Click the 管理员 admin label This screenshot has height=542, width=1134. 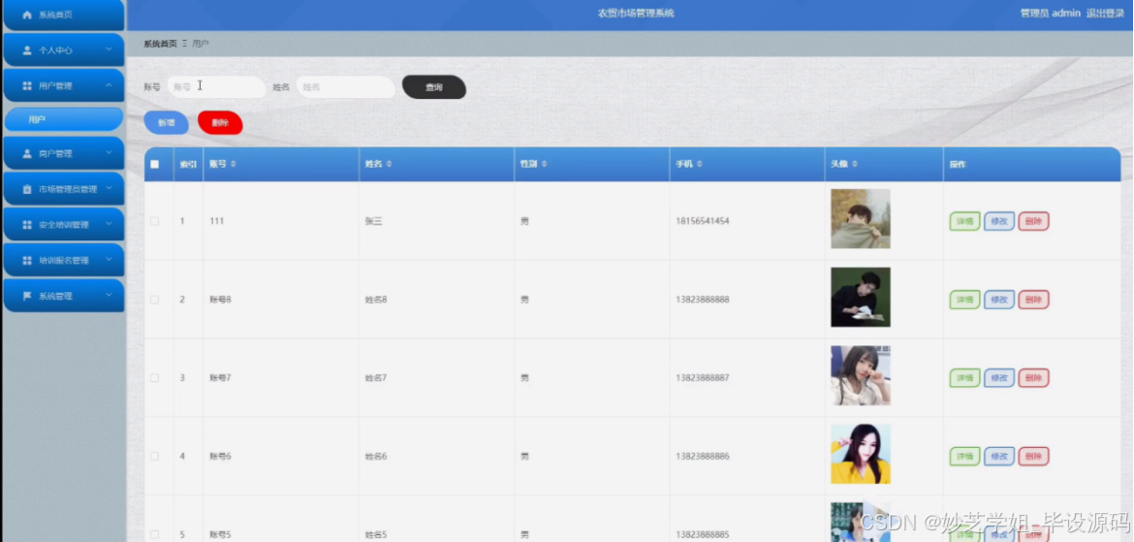click(x=1050, y=13)
